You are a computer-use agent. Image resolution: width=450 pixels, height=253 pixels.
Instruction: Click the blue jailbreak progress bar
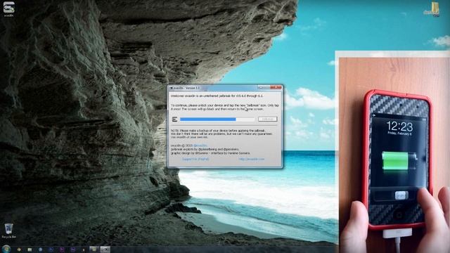pyautogui.click(x=217, y=119)
